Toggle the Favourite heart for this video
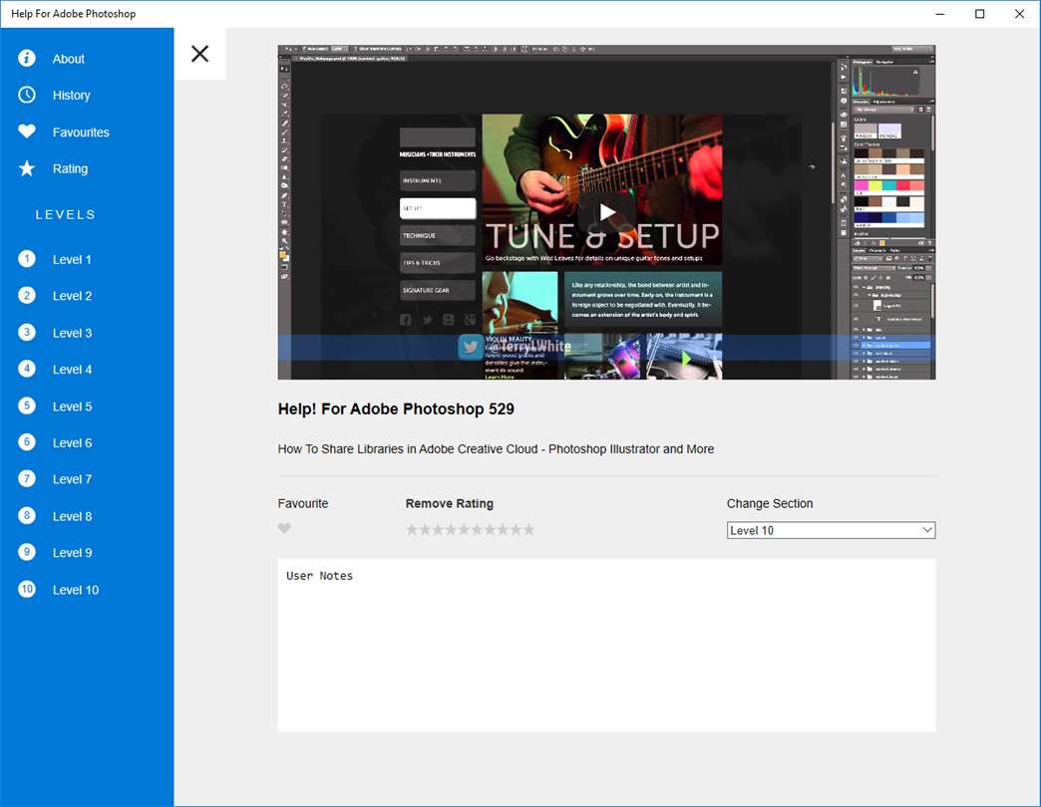 285,529
